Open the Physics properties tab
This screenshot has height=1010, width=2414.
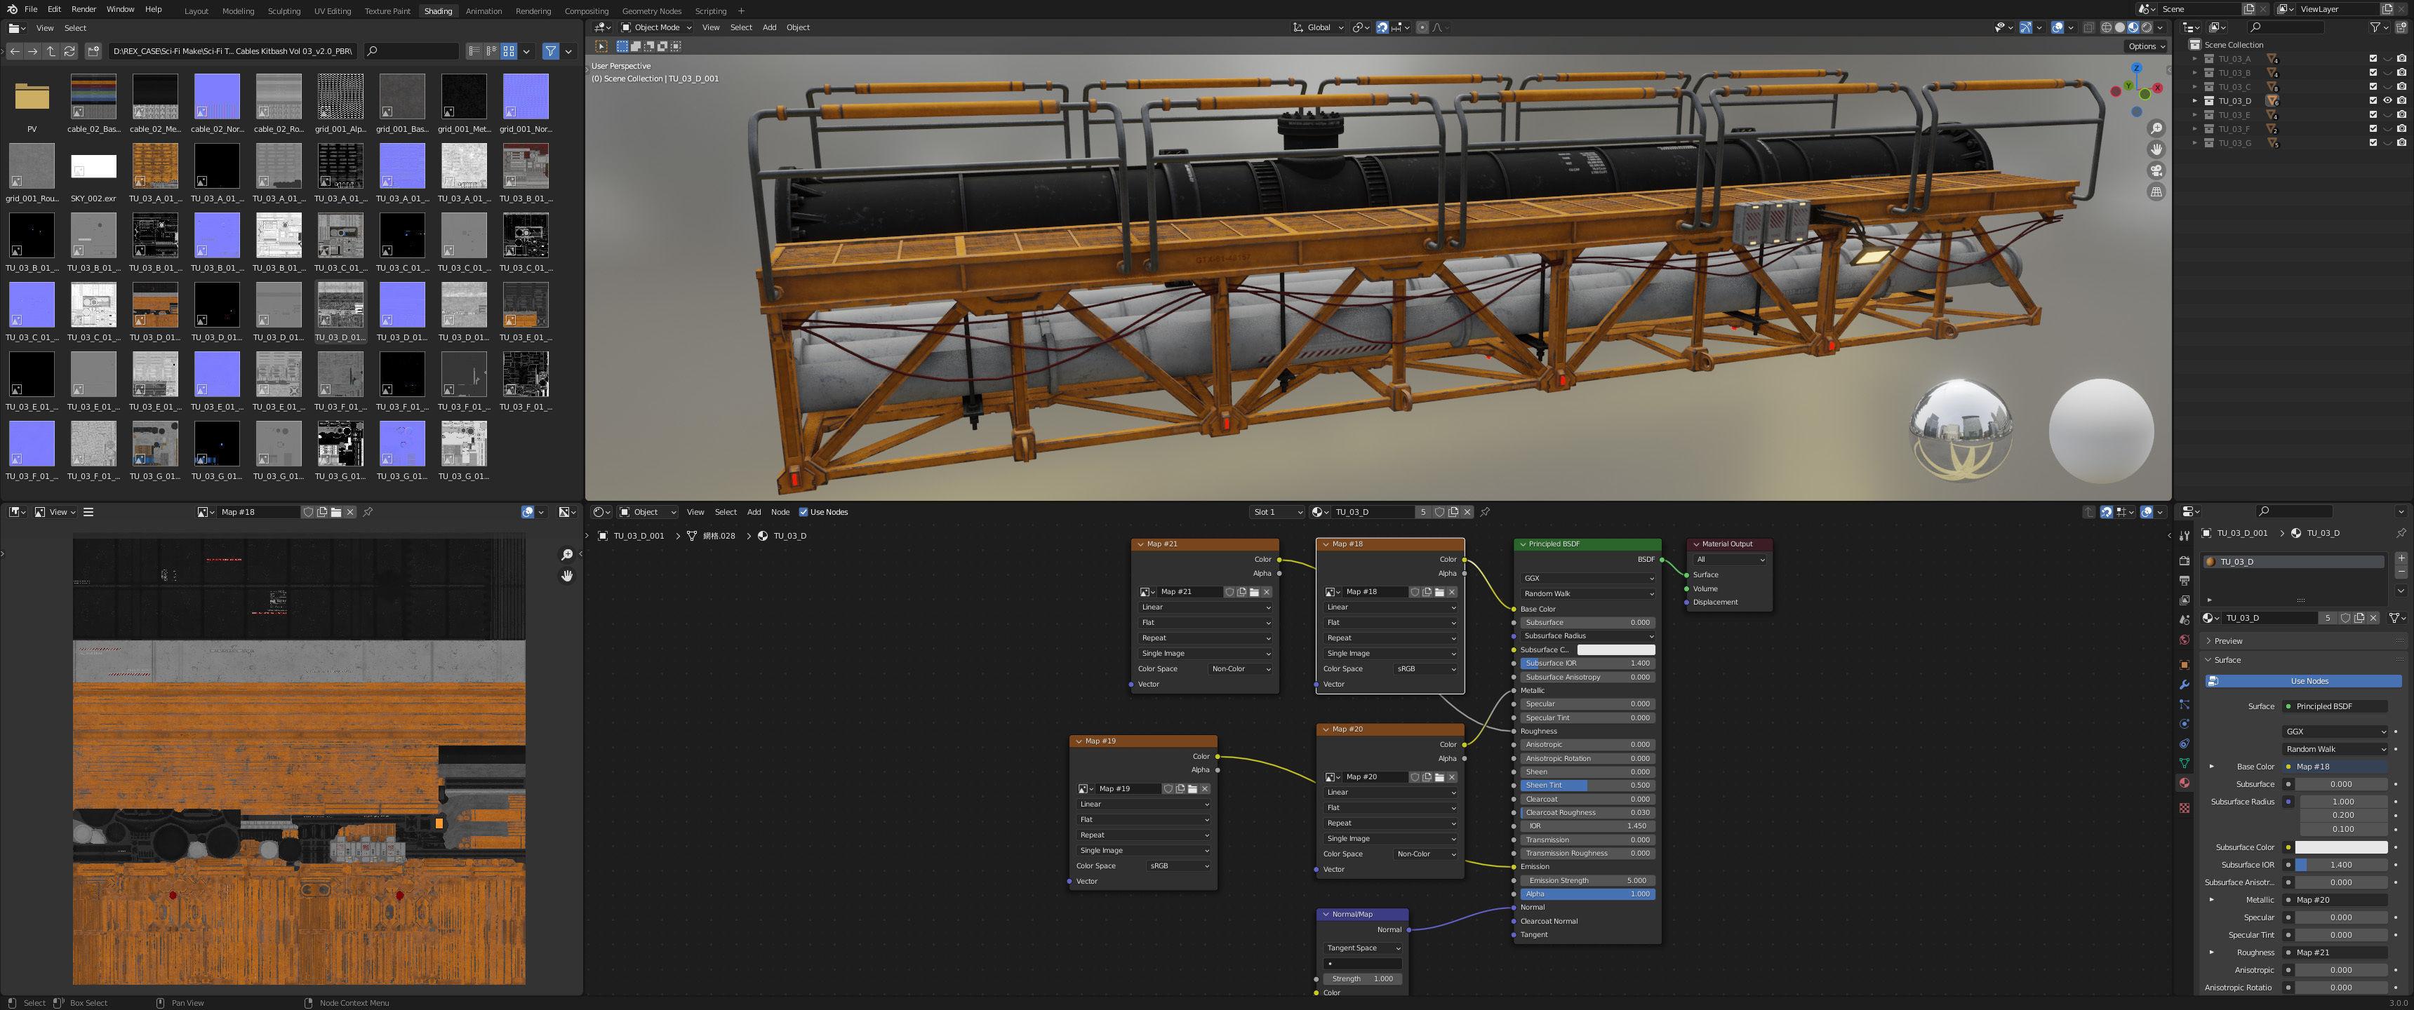click(x=2185, y=725)
